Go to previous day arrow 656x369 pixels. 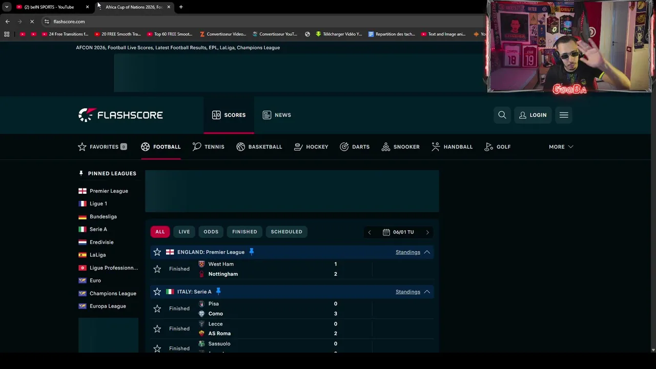(370, 232)
